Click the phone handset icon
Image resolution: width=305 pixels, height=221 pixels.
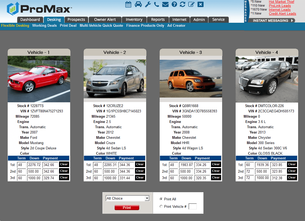156,4
